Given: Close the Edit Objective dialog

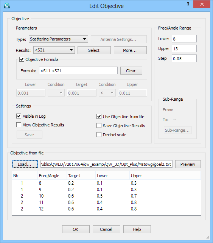Looking at the screenshot, I should [x=202, y=4].
